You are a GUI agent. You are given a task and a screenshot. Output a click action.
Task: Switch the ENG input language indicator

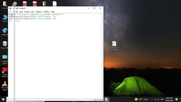[162, 99]
